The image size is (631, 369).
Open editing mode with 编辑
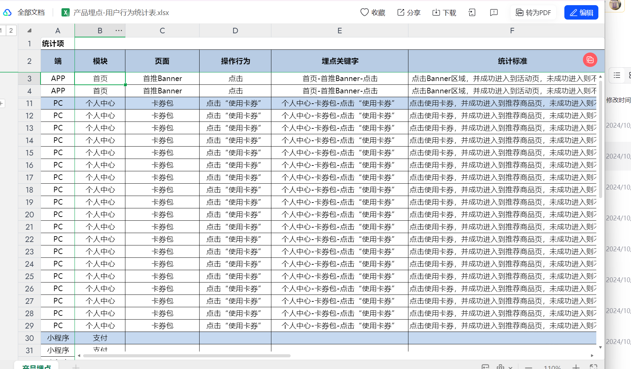(x=581, y=13)
